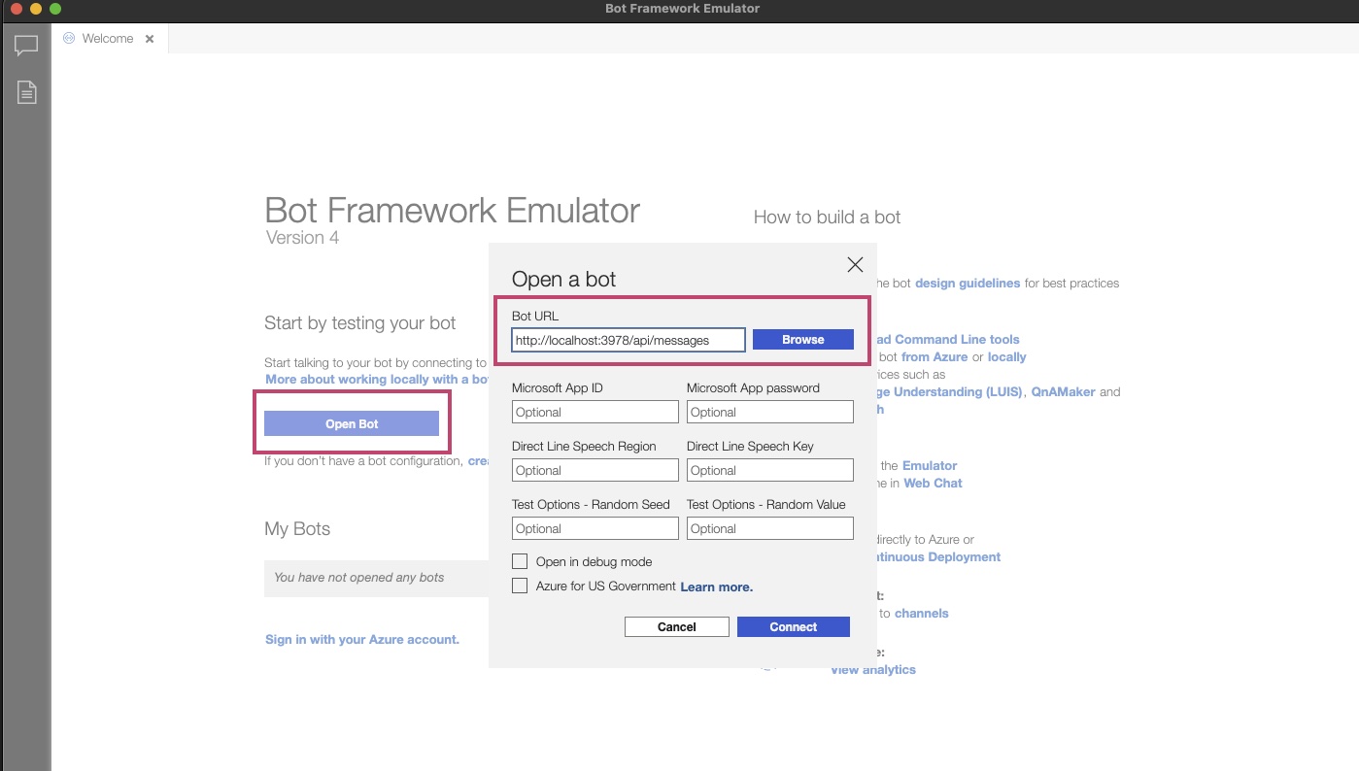Cancel the Open a bot dialog
Image resolution: width=1359 pixels, height=771 pixels.
(x=677, y=627)
